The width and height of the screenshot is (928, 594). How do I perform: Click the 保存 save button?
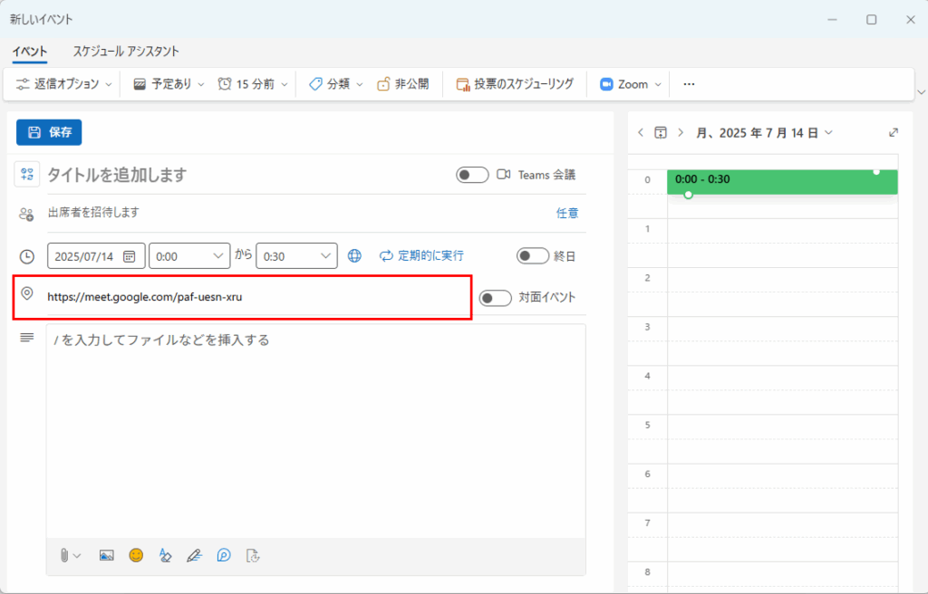(49, 132)
